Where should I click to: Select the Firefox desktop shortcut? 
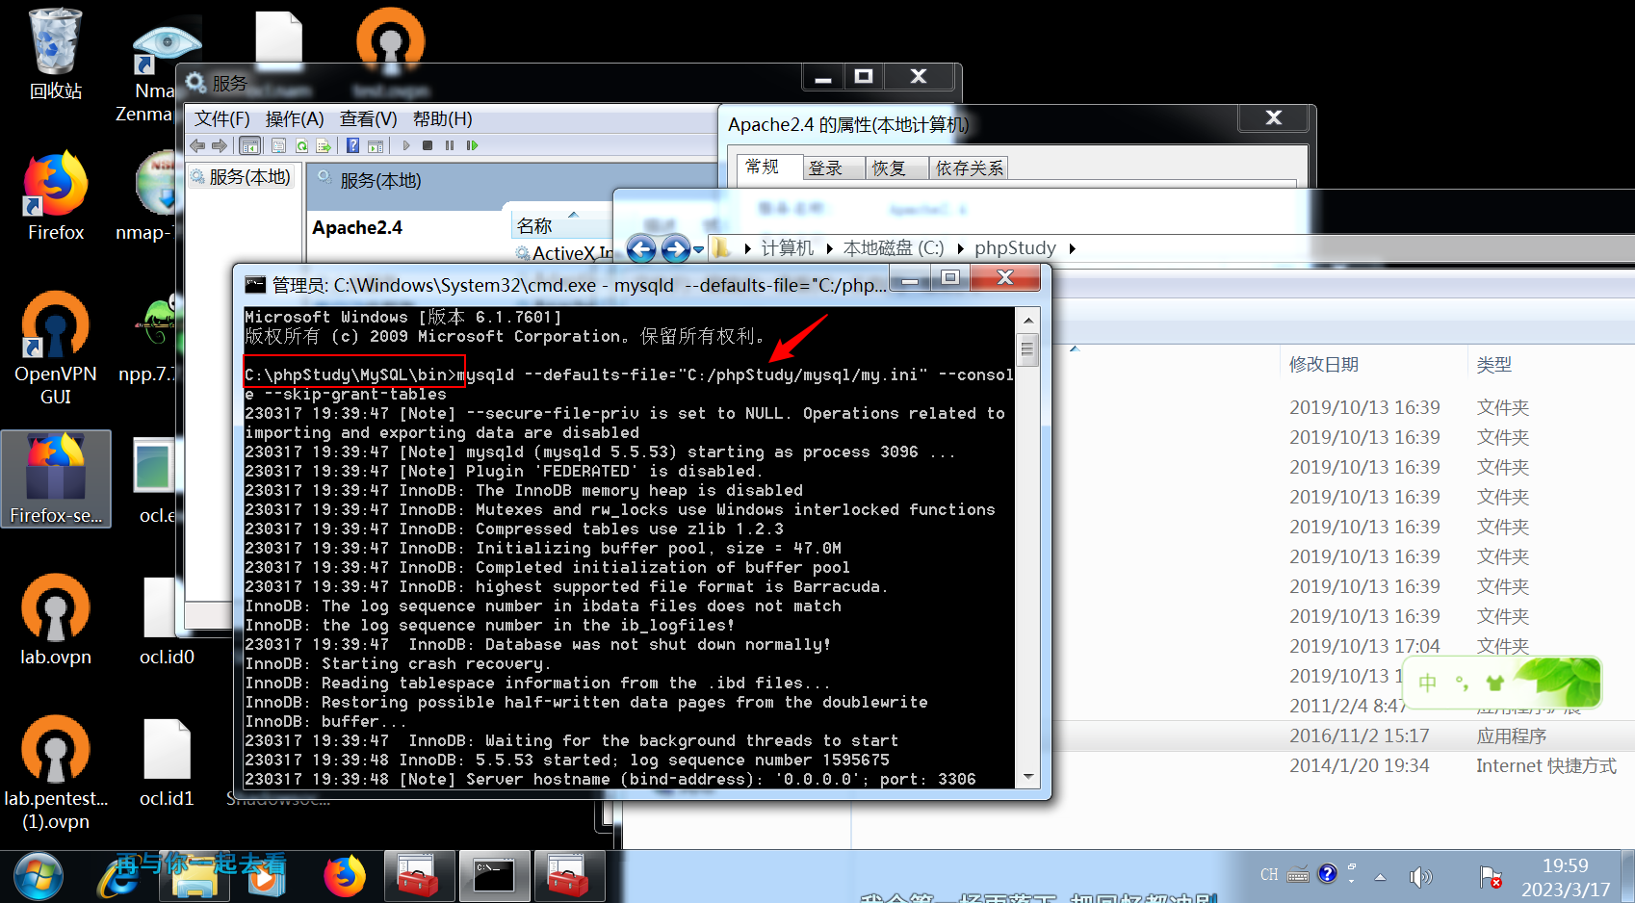[55, 196]
